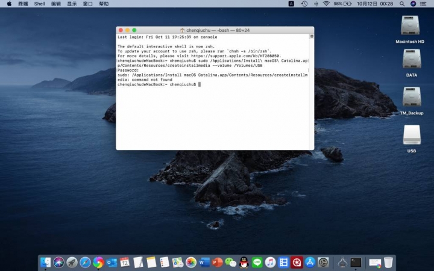434x271 pixels.
Task: Open the Apple menu
Action: pos(9,4)
